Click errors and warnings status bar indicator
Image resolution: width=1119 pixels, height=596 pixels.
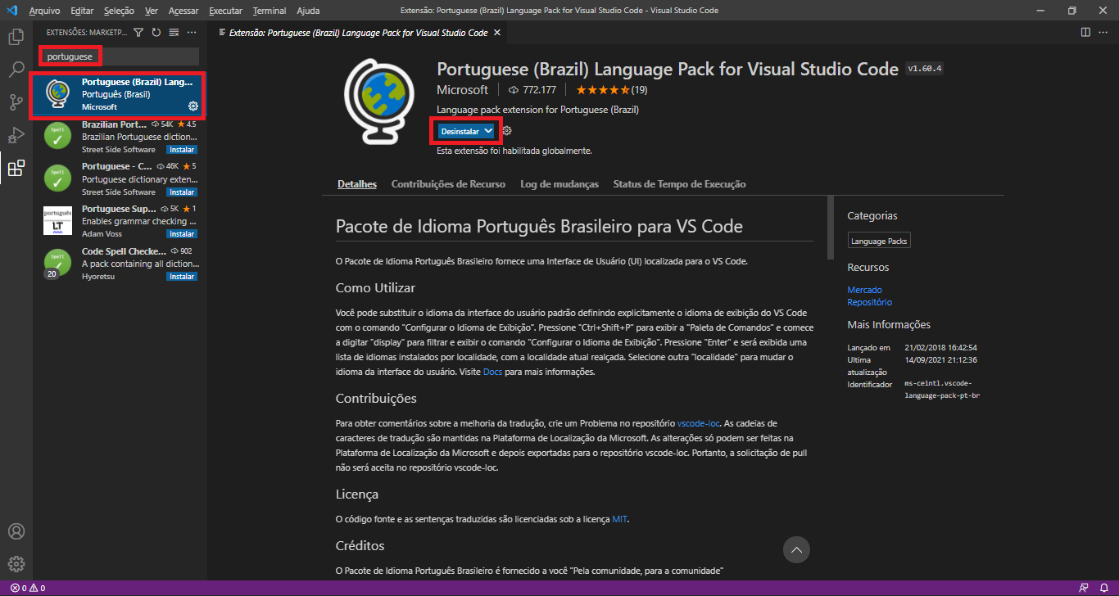(28, 588)
